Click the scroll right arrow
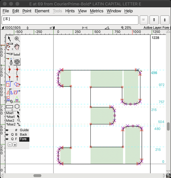171x178 pixels. [x=164, y=176]
